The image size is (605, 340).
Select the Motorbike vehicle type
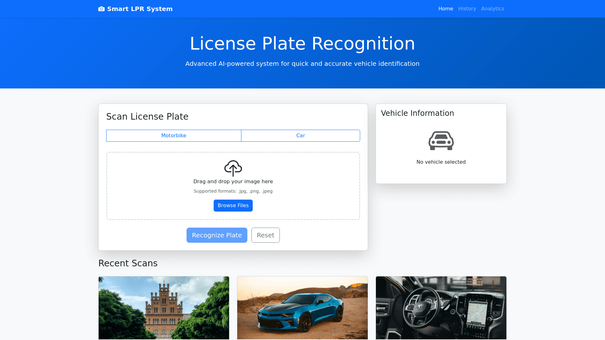point(174,136)
